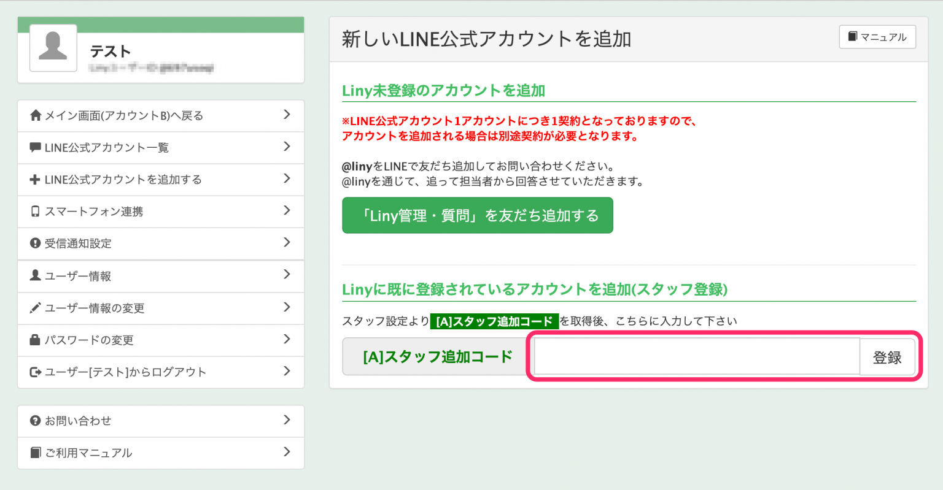Select ユーザー[テスト]からログアウト
Image resolution: width=943 pixels, height=490 pixels.
[x=161, y=372]
